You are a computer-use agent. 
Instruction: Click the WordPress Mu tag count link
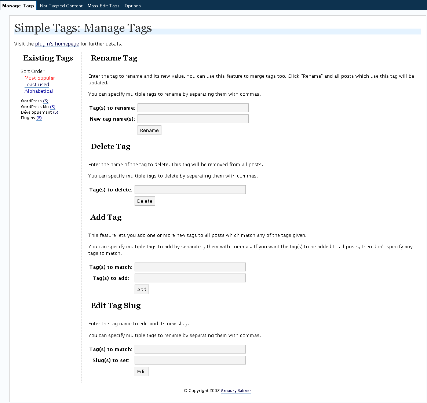coord(52,107)
